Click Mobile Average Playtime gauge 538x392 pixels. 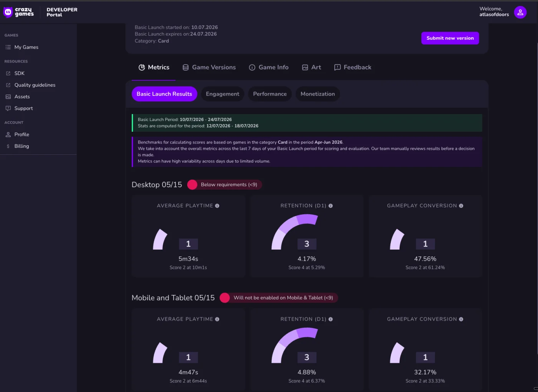point(160,353)
